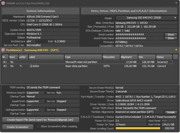The width and height of the screenshot is (180, 133).
Task: Click the Windows Search Service value Run
Action: click(x=59, y=93)
